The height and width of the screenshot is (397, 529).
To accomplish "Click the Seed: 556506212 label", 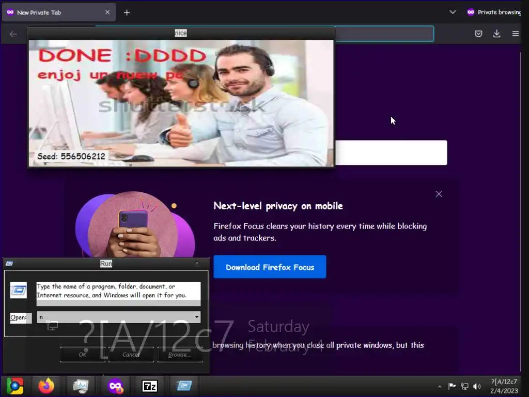I will point(71,156).
